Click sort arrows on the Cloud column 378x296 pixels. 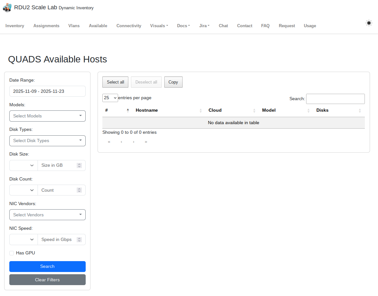click(x=254, y=110)
